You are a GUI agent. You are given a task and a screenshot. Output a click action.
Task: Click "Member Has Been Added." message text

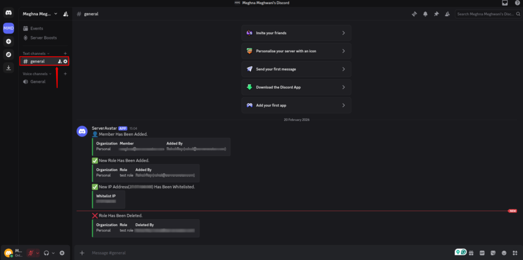coord(123,134)
